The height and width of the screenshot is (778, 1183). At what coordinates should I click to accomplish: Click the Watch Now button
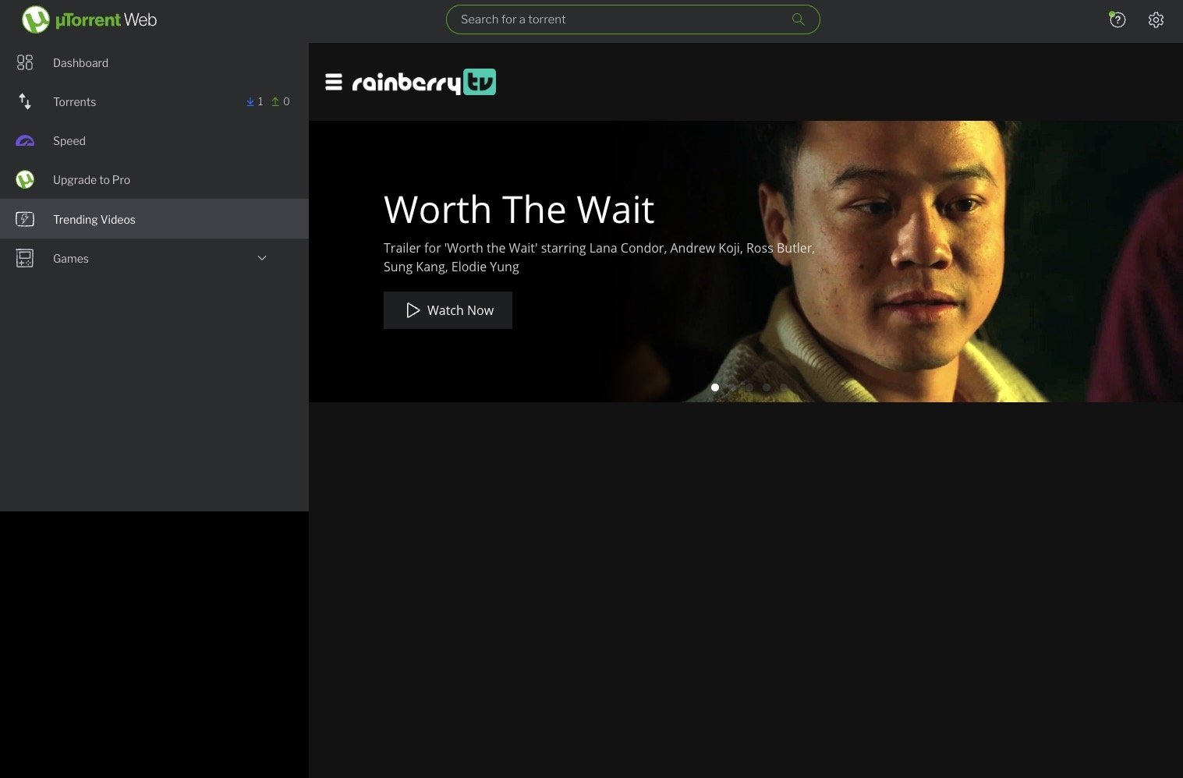448,310
